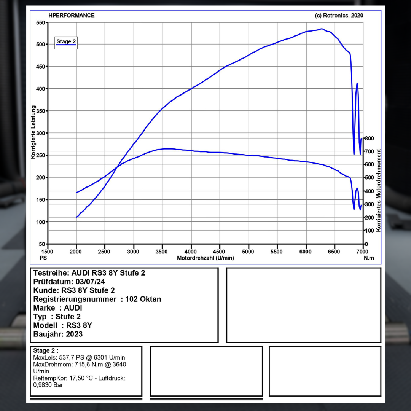Click the Rotronics 2020 copyright text
This screenshot has width=411, height=411.
point(339,16)
